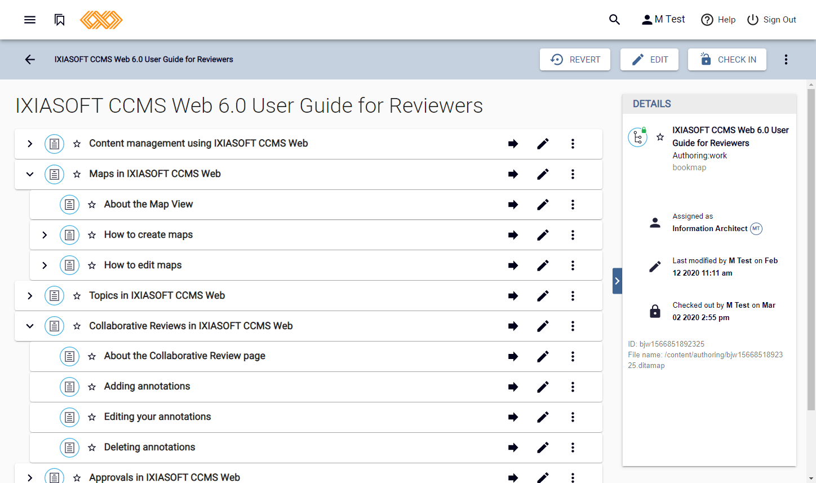Collapse the Details side panel toggle

click(617, 281)
